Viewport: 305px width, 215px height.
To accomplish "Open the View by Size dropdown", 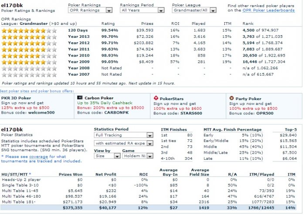I will point(107,156).
